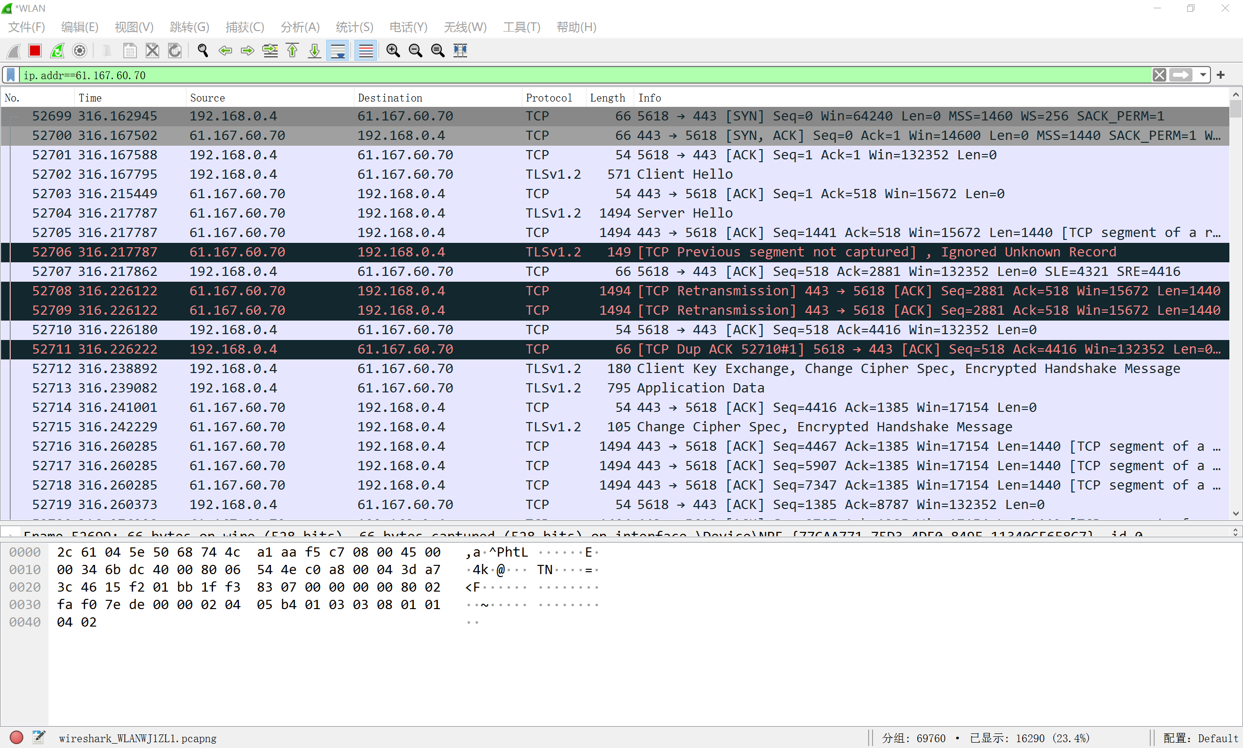Reload the capture file icon
Screen dimensions: 1243x748
tap(174, 51)
